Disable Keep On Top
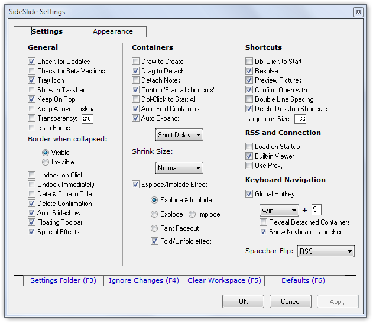 [31, 99]
